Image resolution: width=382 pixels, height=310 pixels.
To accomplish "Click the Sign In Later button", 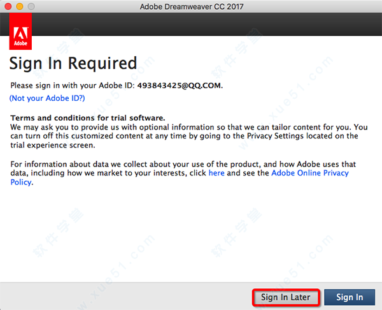I will coord(286,297).
